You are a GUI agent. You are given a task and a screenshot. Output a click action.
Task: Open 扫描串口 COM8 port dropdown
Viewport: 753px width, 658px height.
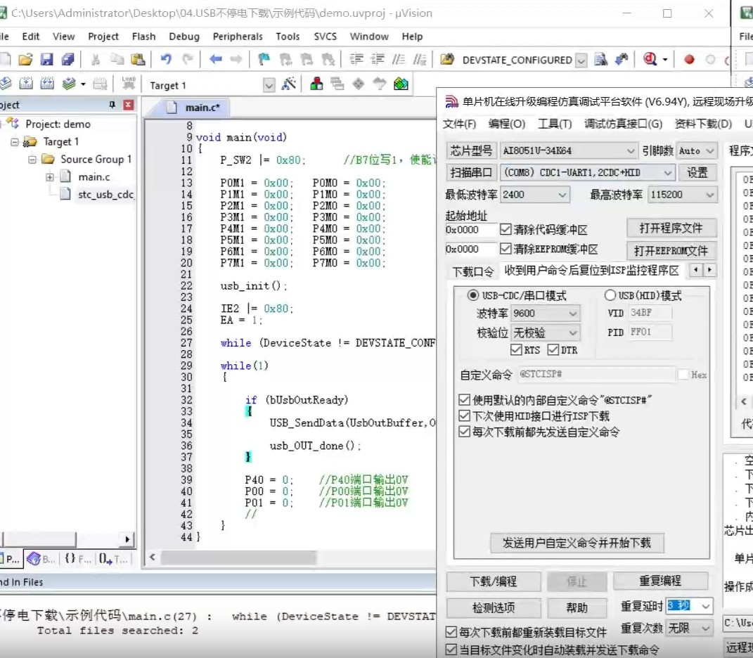587,172
